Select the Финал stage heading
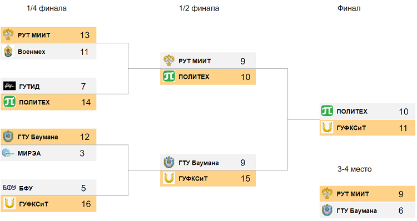The width and height of the screenshot is (417, 221). 349,8
